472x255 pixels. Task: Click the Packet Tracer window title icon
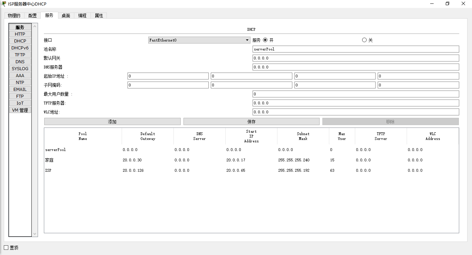[x=4, y=4]
